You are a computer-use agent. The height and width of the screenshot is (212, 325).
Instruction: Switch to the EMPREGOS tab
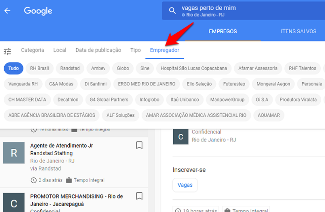pos(223,31)
